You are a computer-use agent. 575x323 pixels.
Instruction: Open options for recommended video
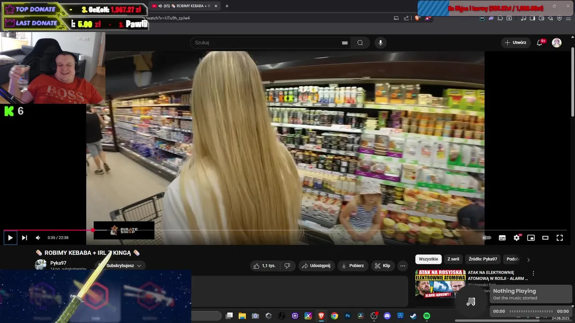(x=533, y=273)
